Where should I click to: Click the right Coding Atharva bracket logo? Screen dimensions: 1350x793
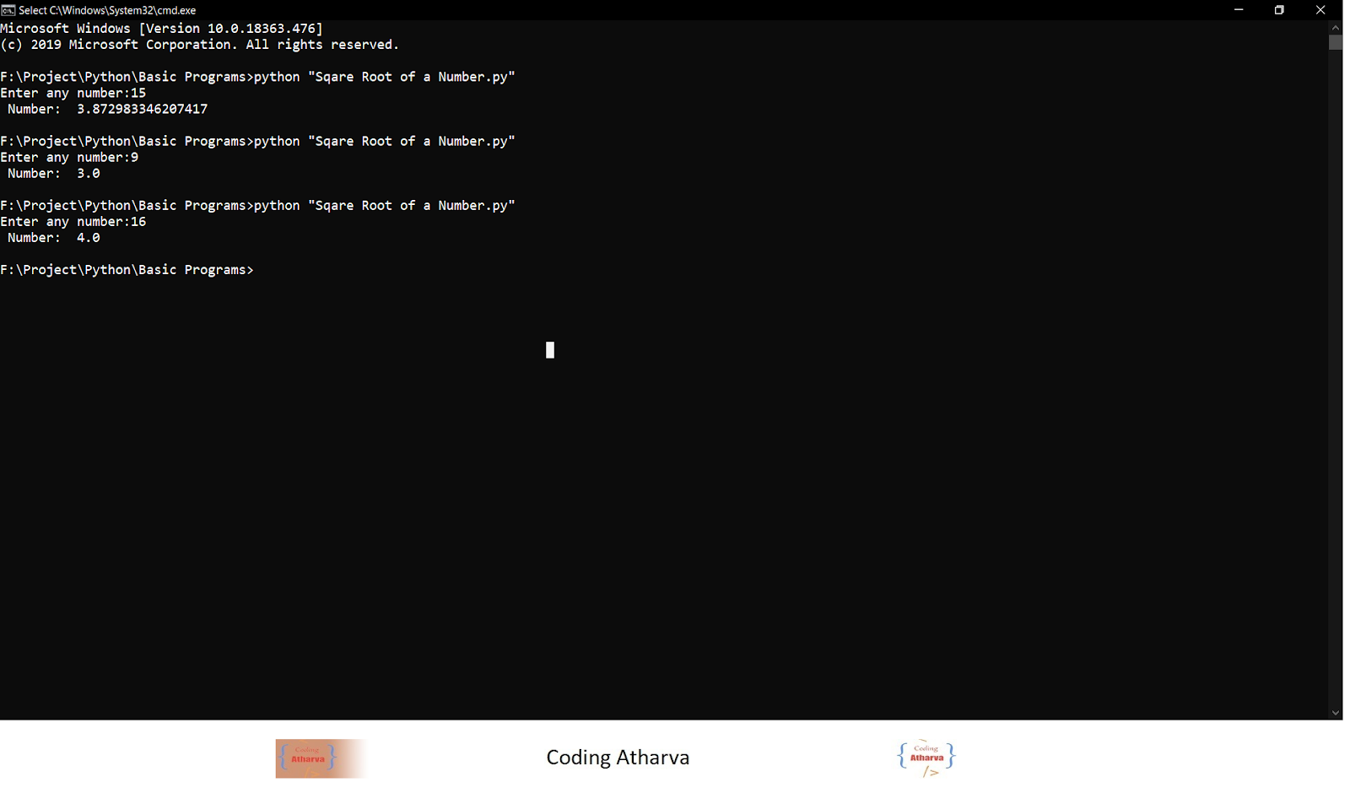tap(925, 758)
